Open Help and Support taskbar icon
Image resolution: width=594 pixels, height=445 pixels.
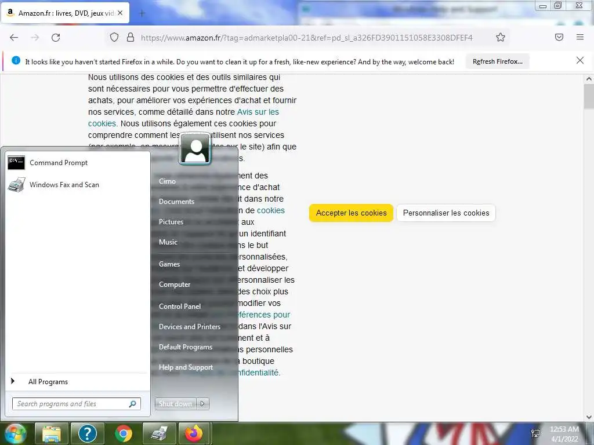pyautogui.click(x=87, y=433)
